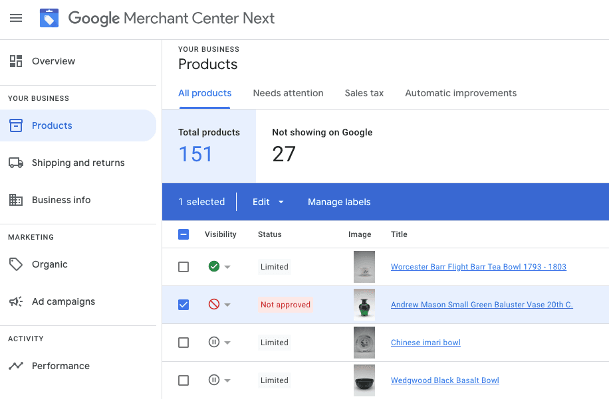Select the Chinese imari bowl checkbox
This screenshot has height=399, width=609.
tap(183, 342)
